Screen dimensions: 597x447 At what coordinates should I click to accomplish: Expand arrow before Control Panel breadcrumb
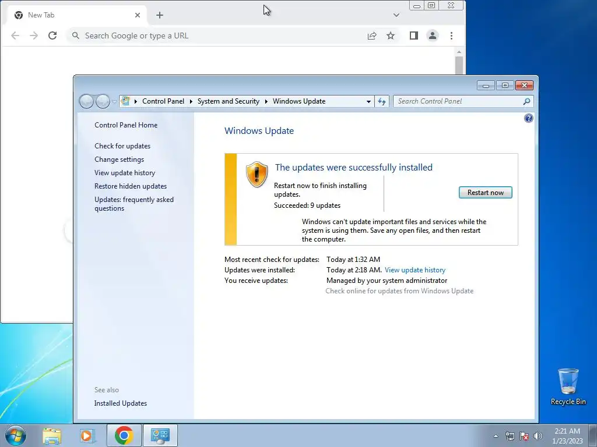pyautogui.click(x=135, y=101)
